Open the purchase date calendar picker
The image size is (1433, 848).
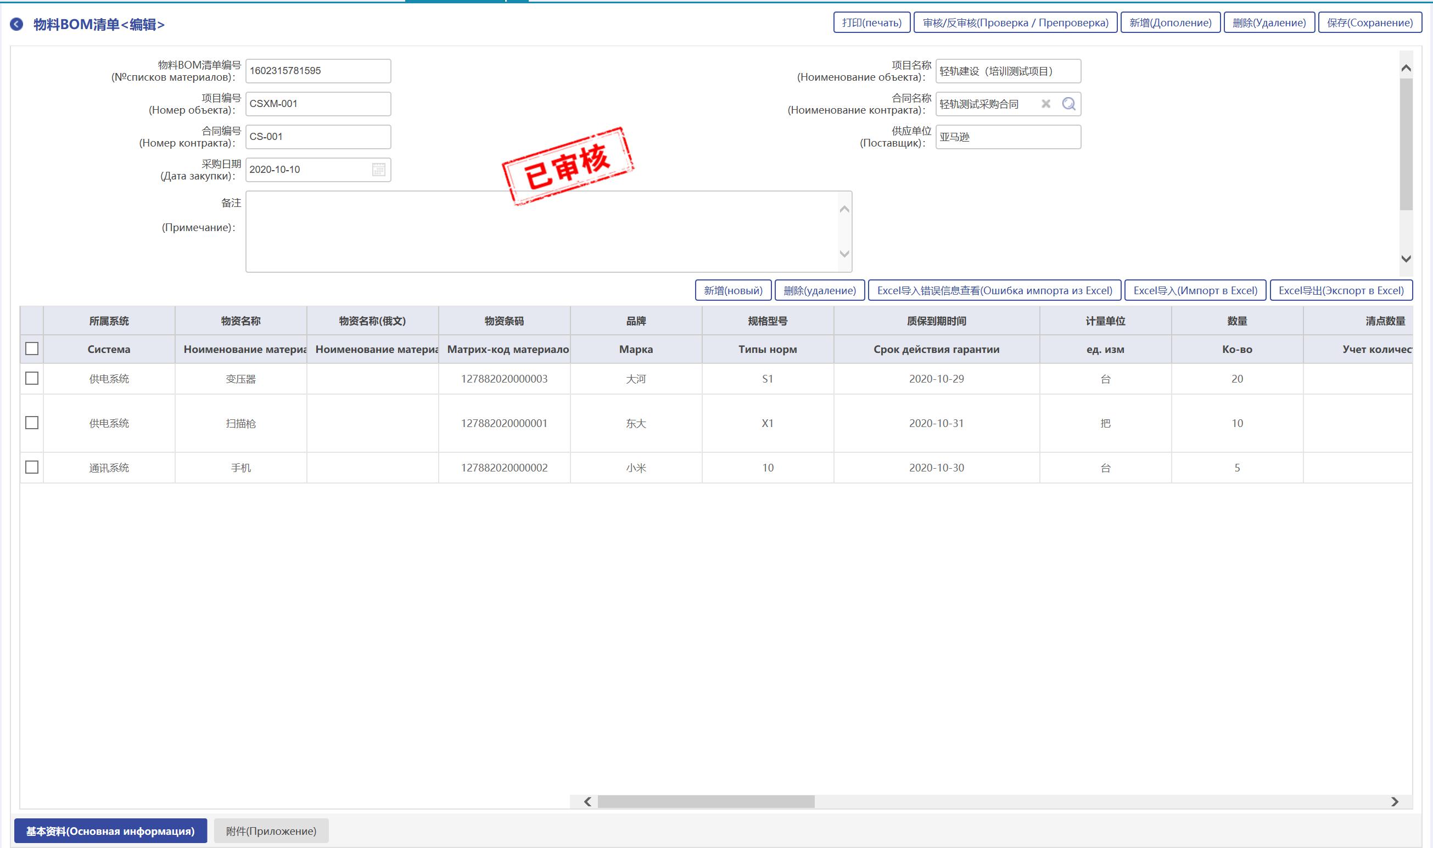[378, 170]
